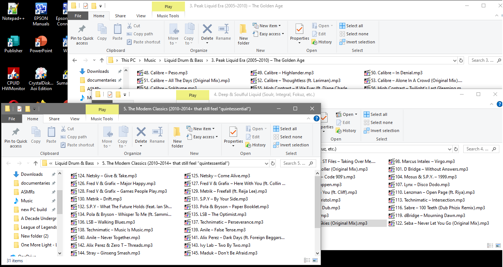Go up one folder in Modern Classics window
Image resolution: width=503 pixels, height=267 pixels.
[36, 163]
